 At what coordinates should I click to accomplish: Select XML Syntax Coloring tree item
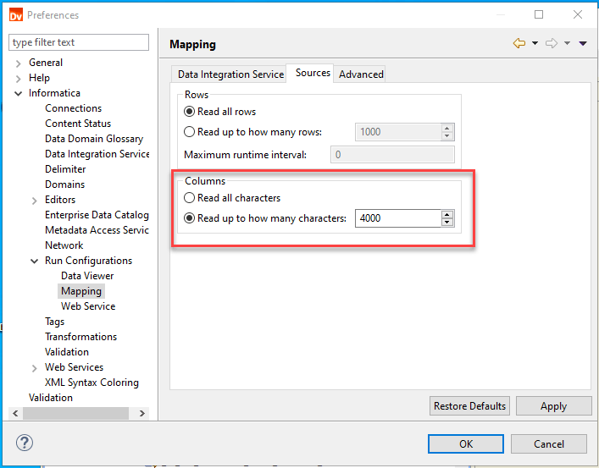pos(92,383)
